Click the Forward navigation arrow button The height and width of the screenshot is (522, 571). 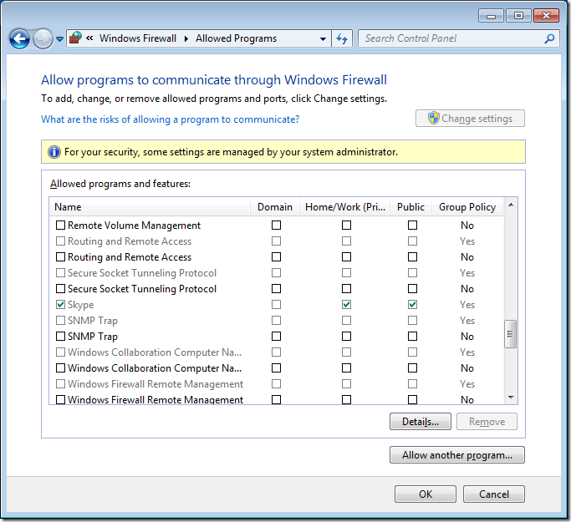(x=42, y=38)
